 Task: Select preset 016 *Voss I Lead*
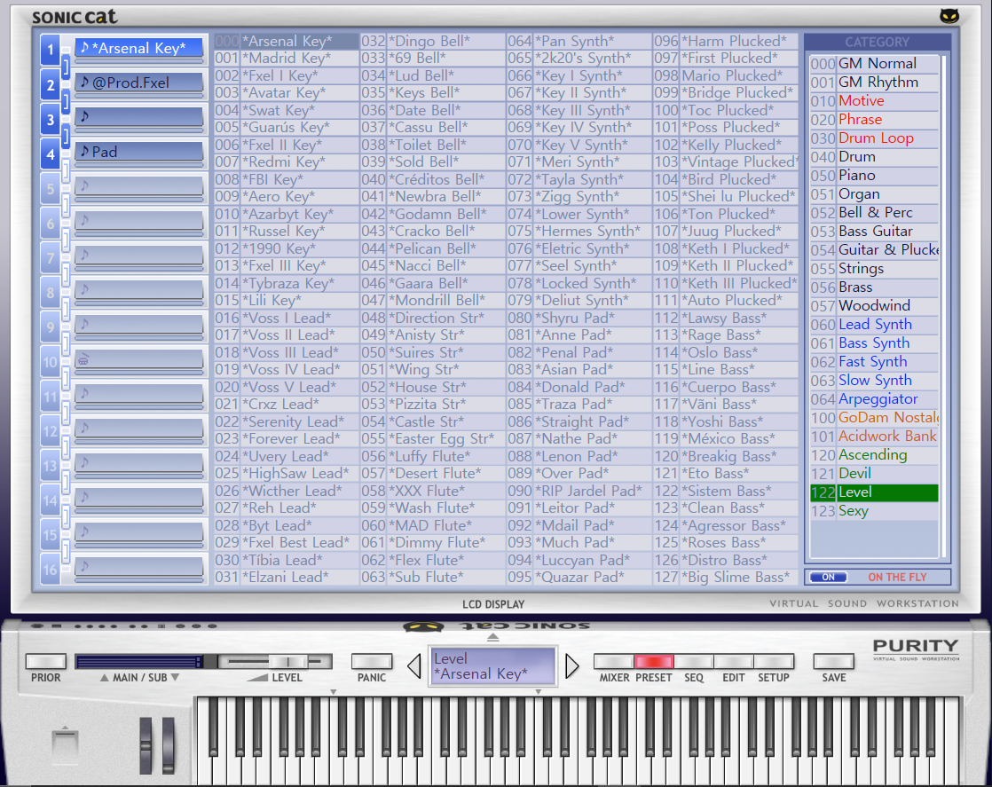[286, 319]
